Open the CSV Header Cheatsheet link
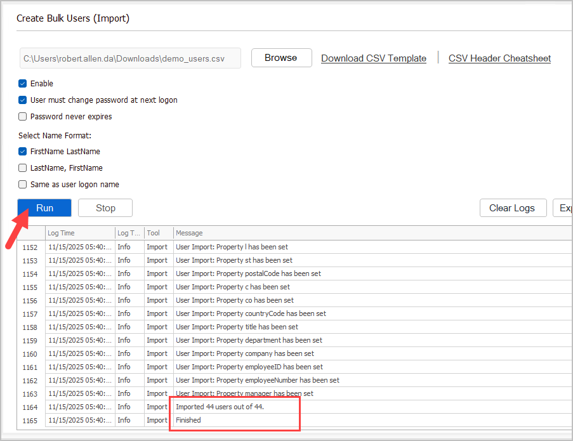 [x=499, y=58]
